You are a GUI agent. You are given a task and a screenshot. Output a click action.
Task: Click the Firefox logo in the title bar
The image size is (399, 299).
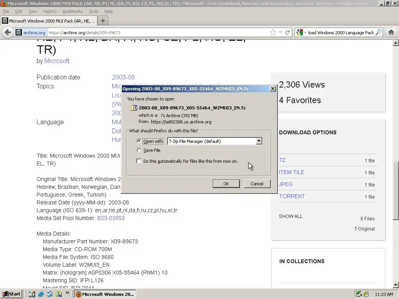(4, 4)
